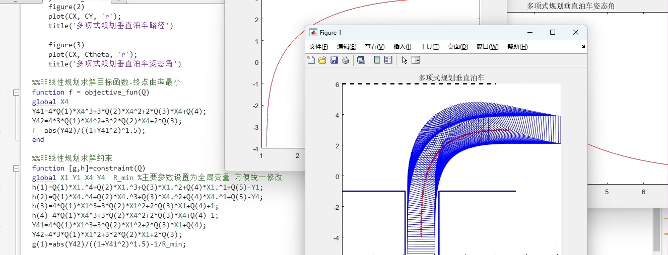Click the line title('多项式规划垂直泊车姿态角')

[115, 64]
